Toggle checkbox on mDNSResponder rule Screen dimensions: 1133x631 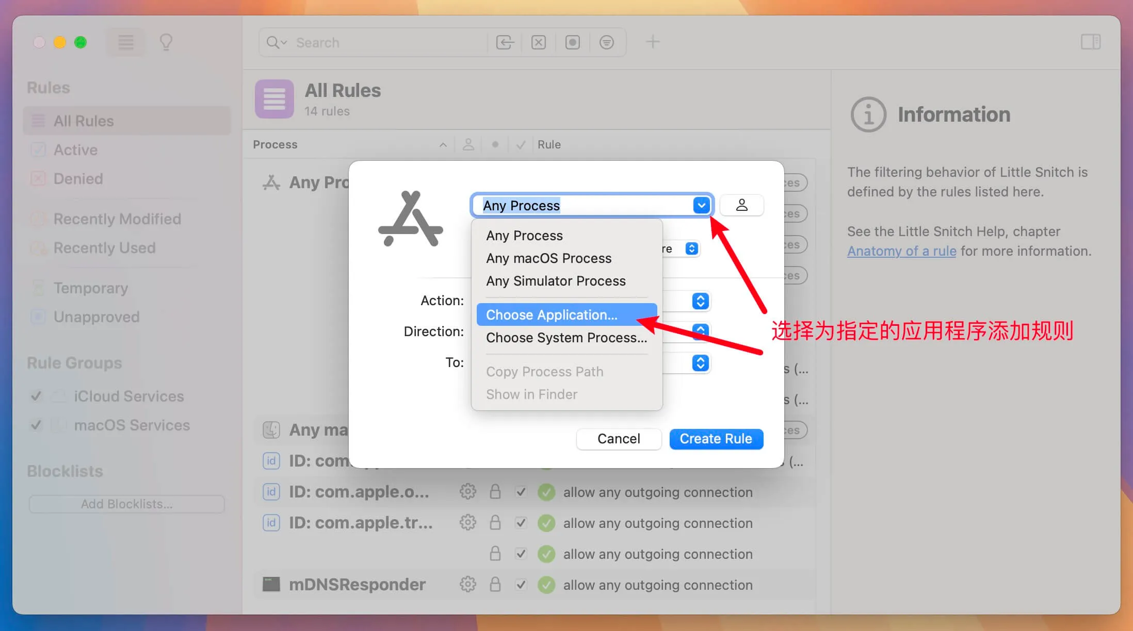521,585
